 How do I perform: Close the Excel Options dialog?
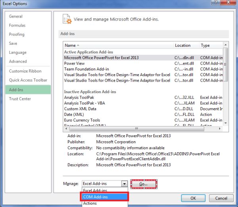point(228,2)
